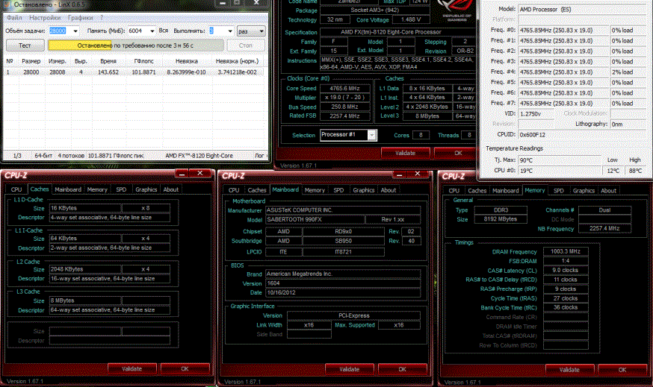Switch to Caches tab in the Mainboard window
This screenshot has height=387, width=653.
pyautogui.click(x=256, y=190)
